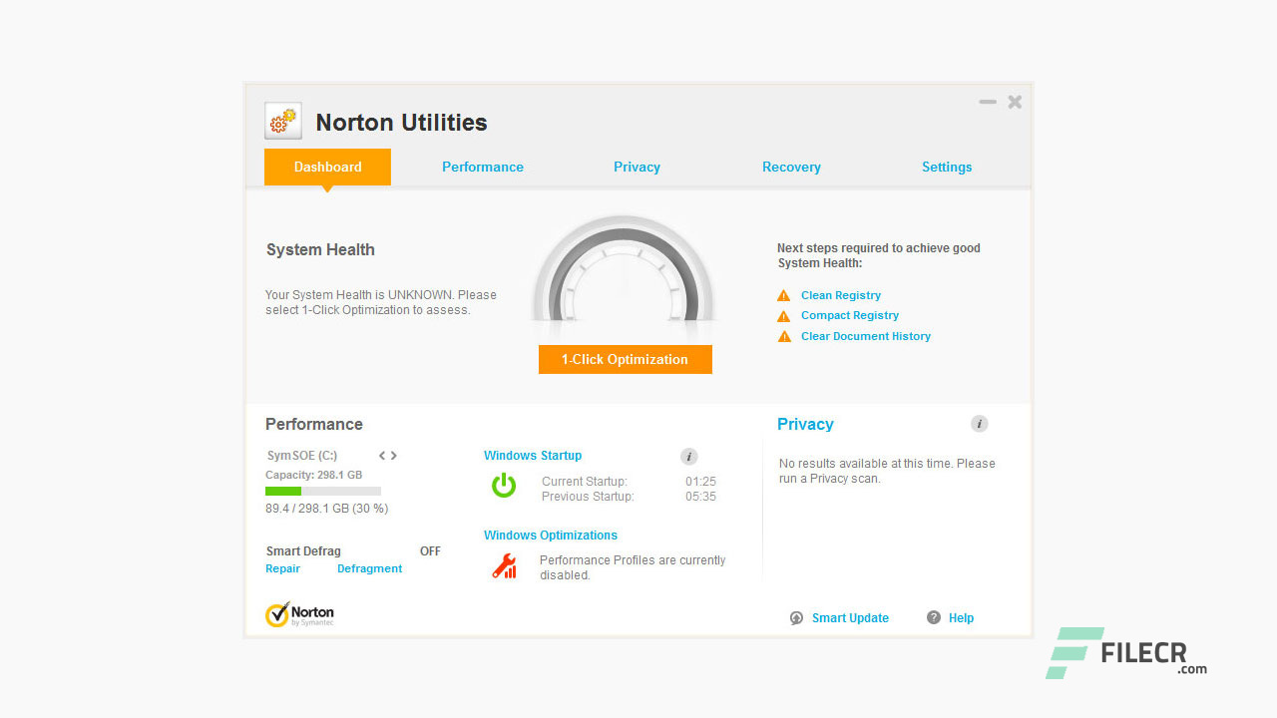
Task: Click the Performance section heading
Action: [x=314, y=424]
